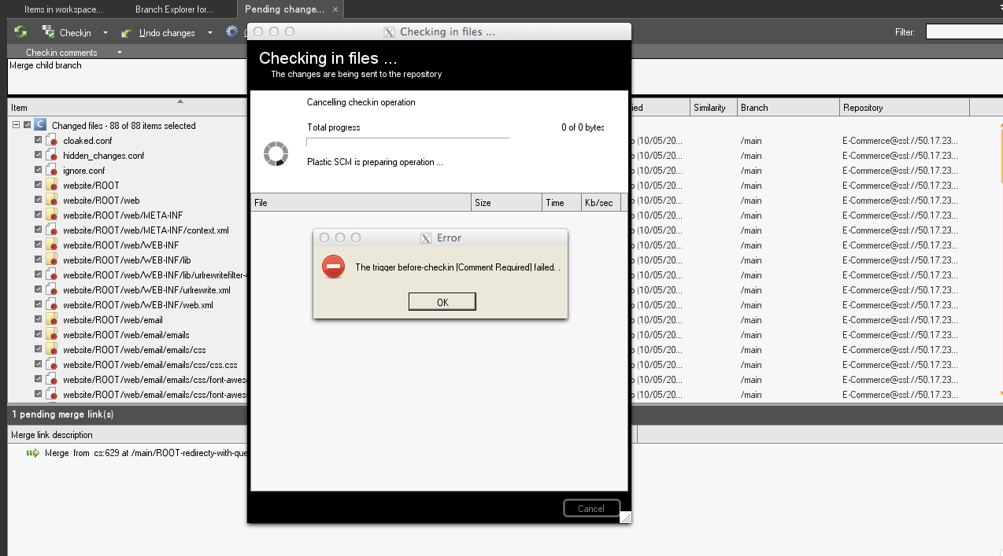
Task: Sort by the Branch column header
Action: click(788, 108)
